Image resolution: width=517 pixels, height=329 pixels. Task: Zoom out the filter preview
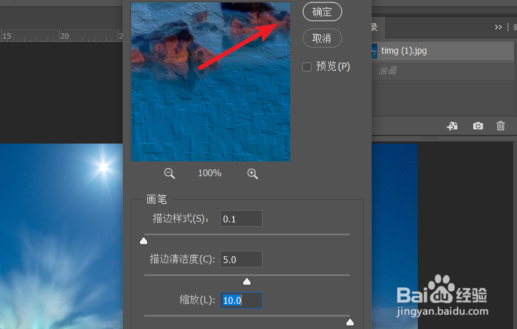click(x=169, y=173)
